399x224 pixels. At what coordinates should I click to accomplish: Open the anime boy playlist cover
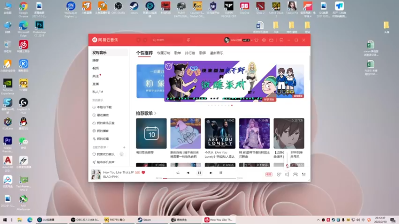pyautogui.click(x=289, y=133)
